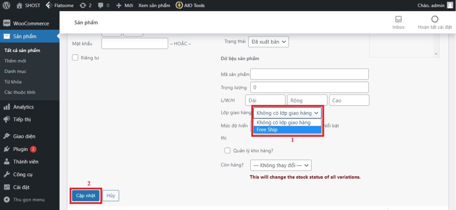Click the Hoàn tất cài đặt circle icon

tap(435, 19)
